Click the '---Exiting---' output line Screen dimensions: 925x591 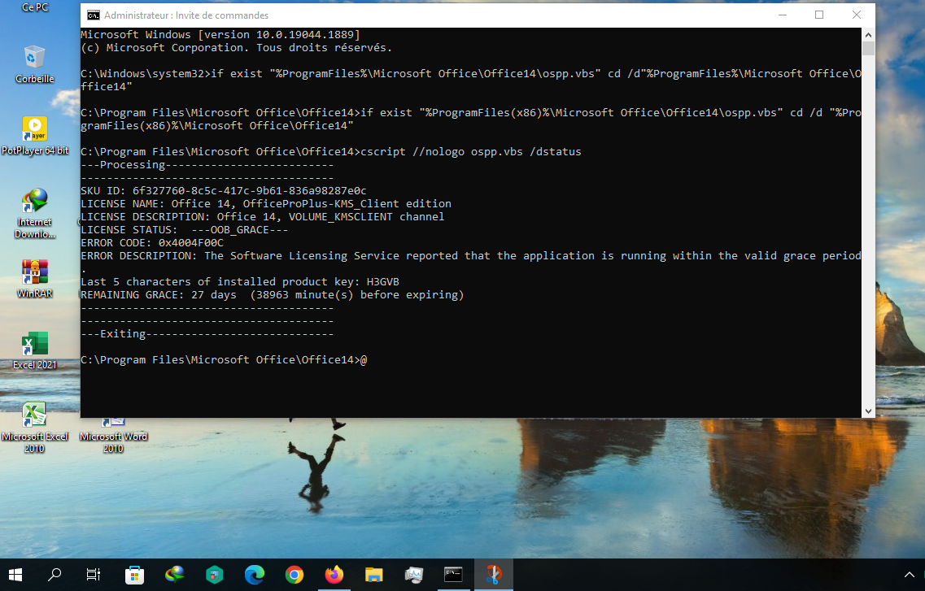tap(207, 333)
